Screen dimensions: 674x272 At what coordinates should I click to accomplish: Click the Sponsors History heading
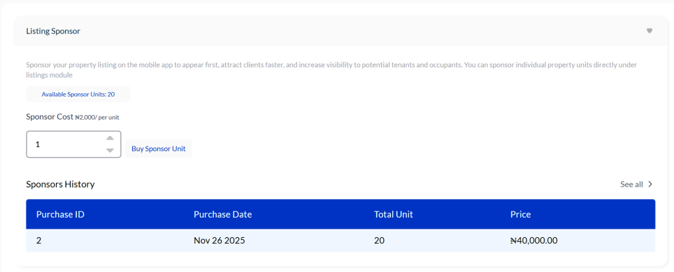(x=61, y=184)
